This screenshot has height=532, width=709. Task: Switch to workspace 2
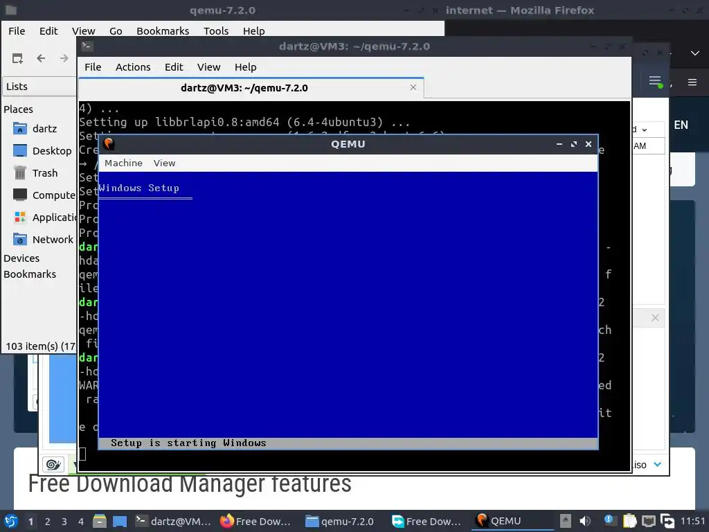pyautogui.click(x=48, y=522)
